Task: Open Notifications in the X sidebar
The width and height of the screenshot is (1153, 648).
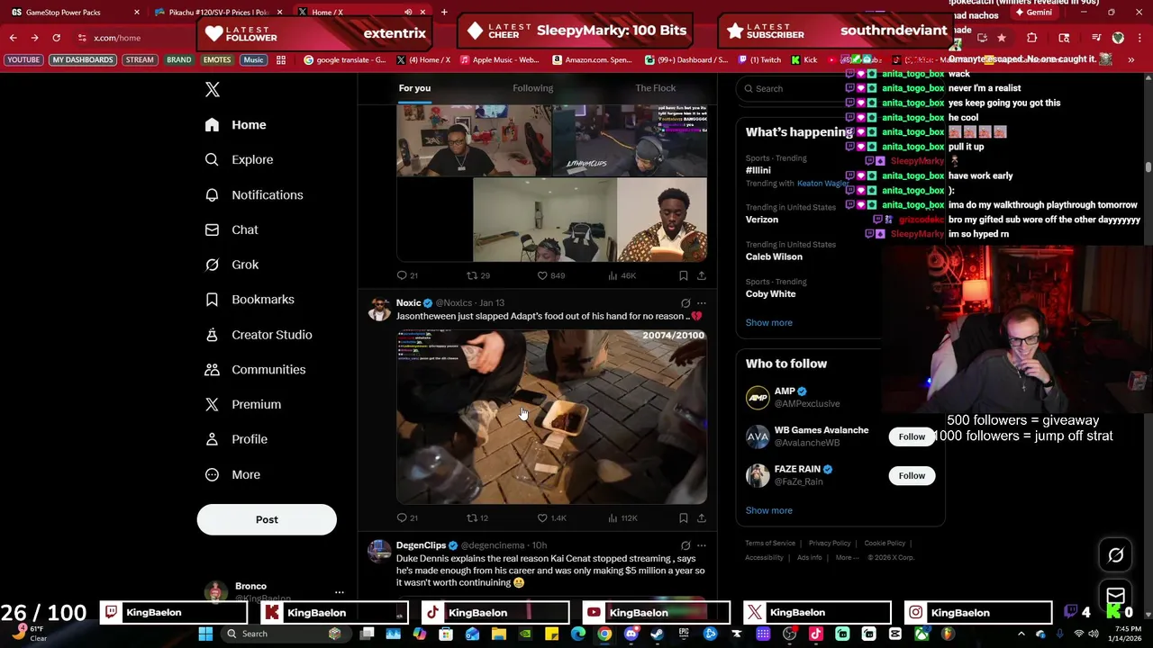Action: (254, 194)
